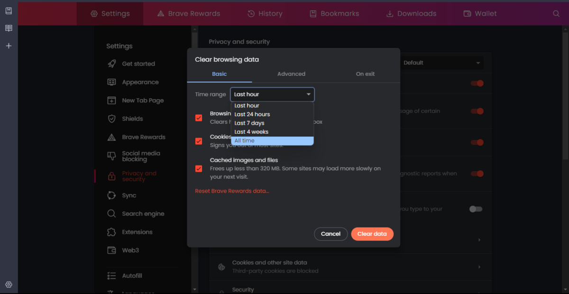Screen dimensions: 569x294
Task: Click the search icon in the top bar
Action: [x=555, y=13]
